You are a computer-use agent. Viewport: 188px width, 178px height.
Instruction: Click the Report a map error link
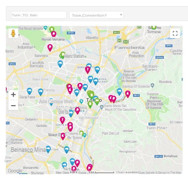click(160, 172)
